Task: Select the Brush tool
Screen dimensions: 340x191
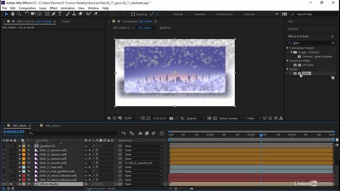Action: point(68,14)
